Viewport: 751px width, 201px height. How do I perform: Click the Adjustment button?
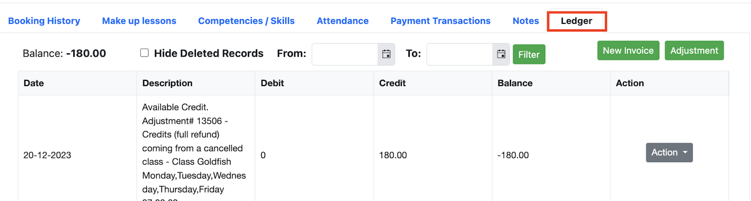[694, 50]
